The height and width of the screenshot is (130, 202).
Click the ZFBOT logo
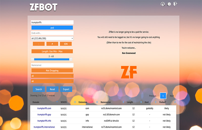click(x=43, y=7)
